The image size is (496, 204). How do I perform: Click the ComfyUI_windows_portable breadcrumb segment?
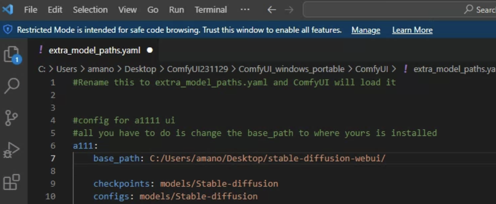click(291, 69)
